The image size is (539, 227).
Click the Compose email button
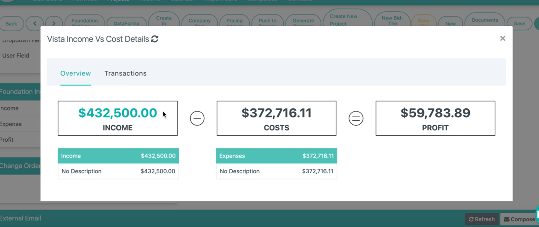click(519, 219)
